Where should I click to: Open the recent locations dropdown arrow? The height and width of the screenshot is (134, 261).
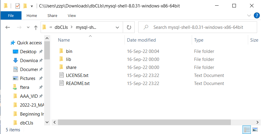coord(28,27)
